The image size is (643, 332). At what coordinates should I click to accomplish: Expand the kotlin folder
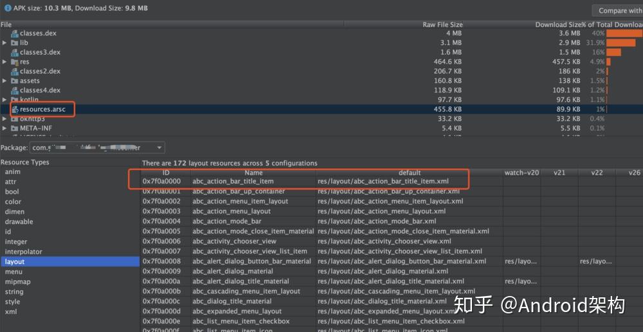(5, 100)
